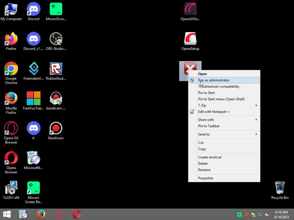Image resolution: width=294 pixels, height=220 pixels.
Task: Choose Create shortcut
Action: pos(224,157)
